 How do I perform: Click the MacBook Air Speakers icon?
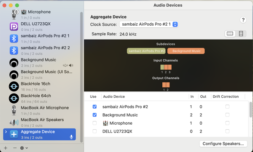coord(14,123)
